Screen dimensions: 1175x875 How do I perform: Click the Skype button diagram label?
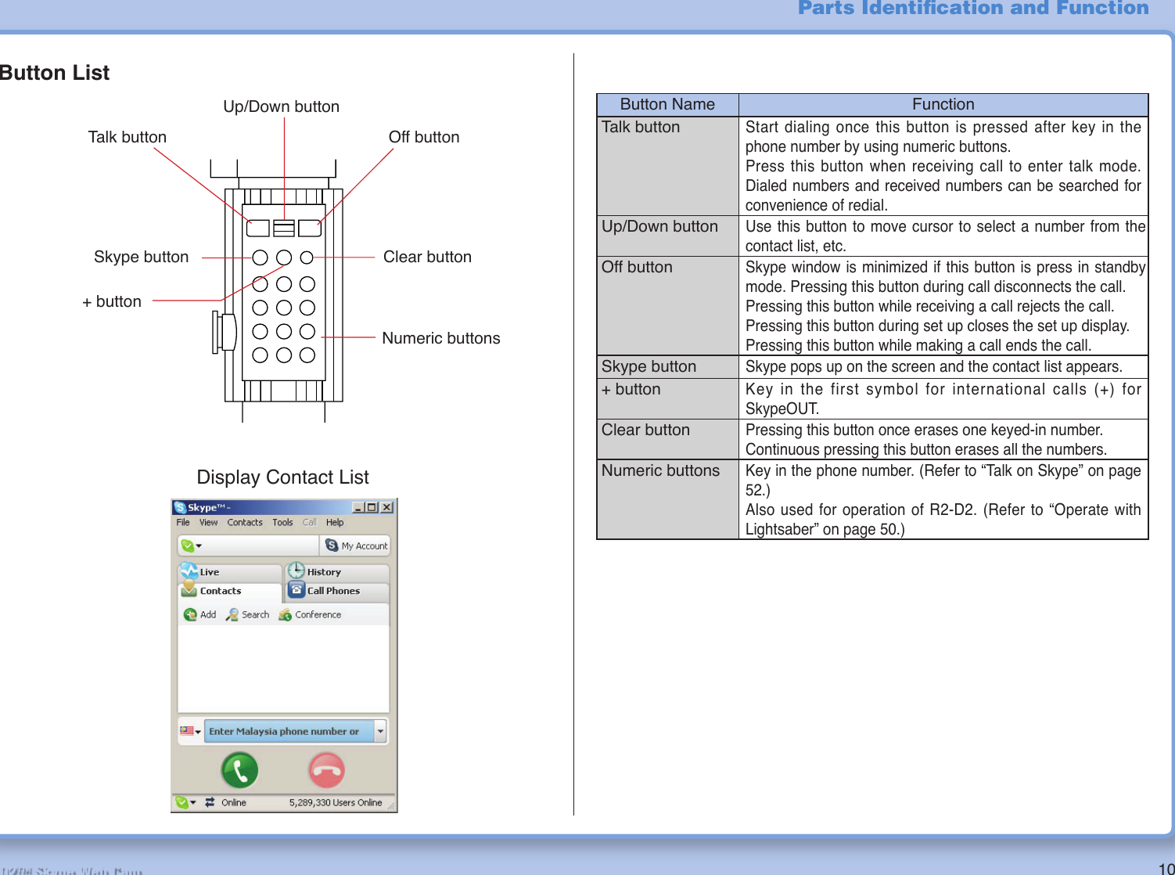click(x=142, y=257)
